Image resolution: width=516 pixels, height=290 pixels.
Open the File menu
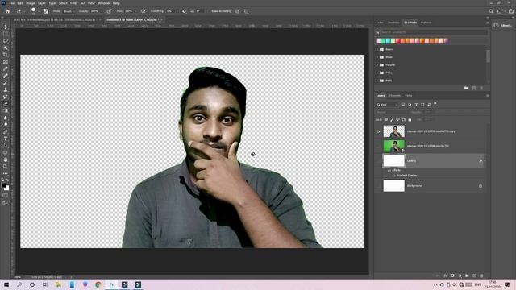[x=11, y=3]
